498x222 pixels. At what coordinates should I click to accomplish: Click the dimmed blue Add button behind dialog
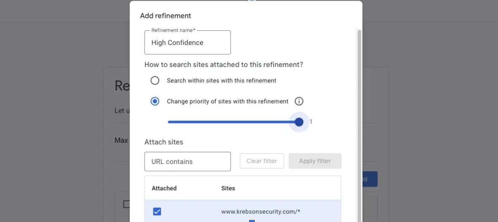click(x=369, y=179)
